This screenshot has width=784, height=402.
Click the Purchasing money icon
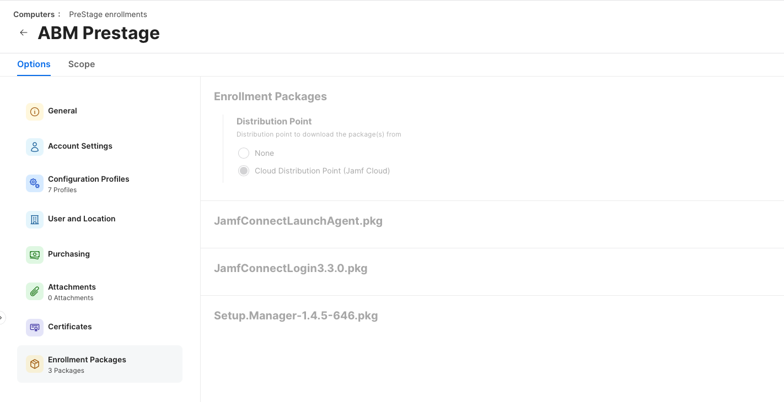[x=35, y=255]
